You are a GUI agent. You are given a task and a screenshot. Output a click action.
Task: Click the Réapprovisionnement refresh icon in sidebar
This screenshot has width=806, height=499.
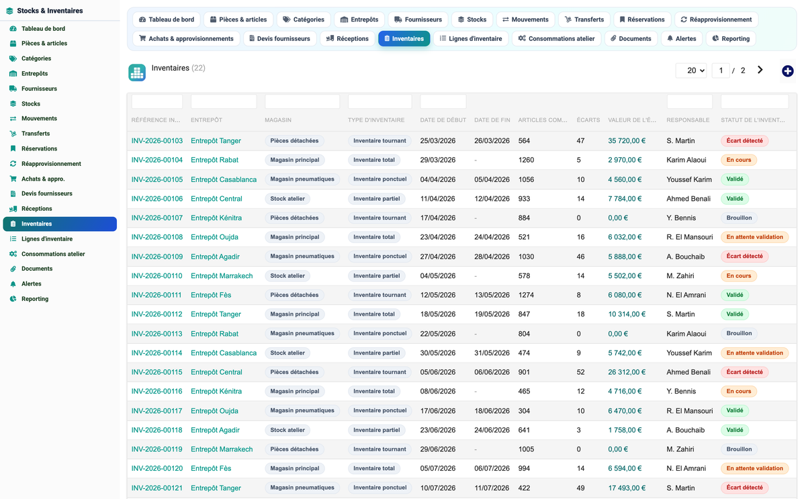pos(13,164)
